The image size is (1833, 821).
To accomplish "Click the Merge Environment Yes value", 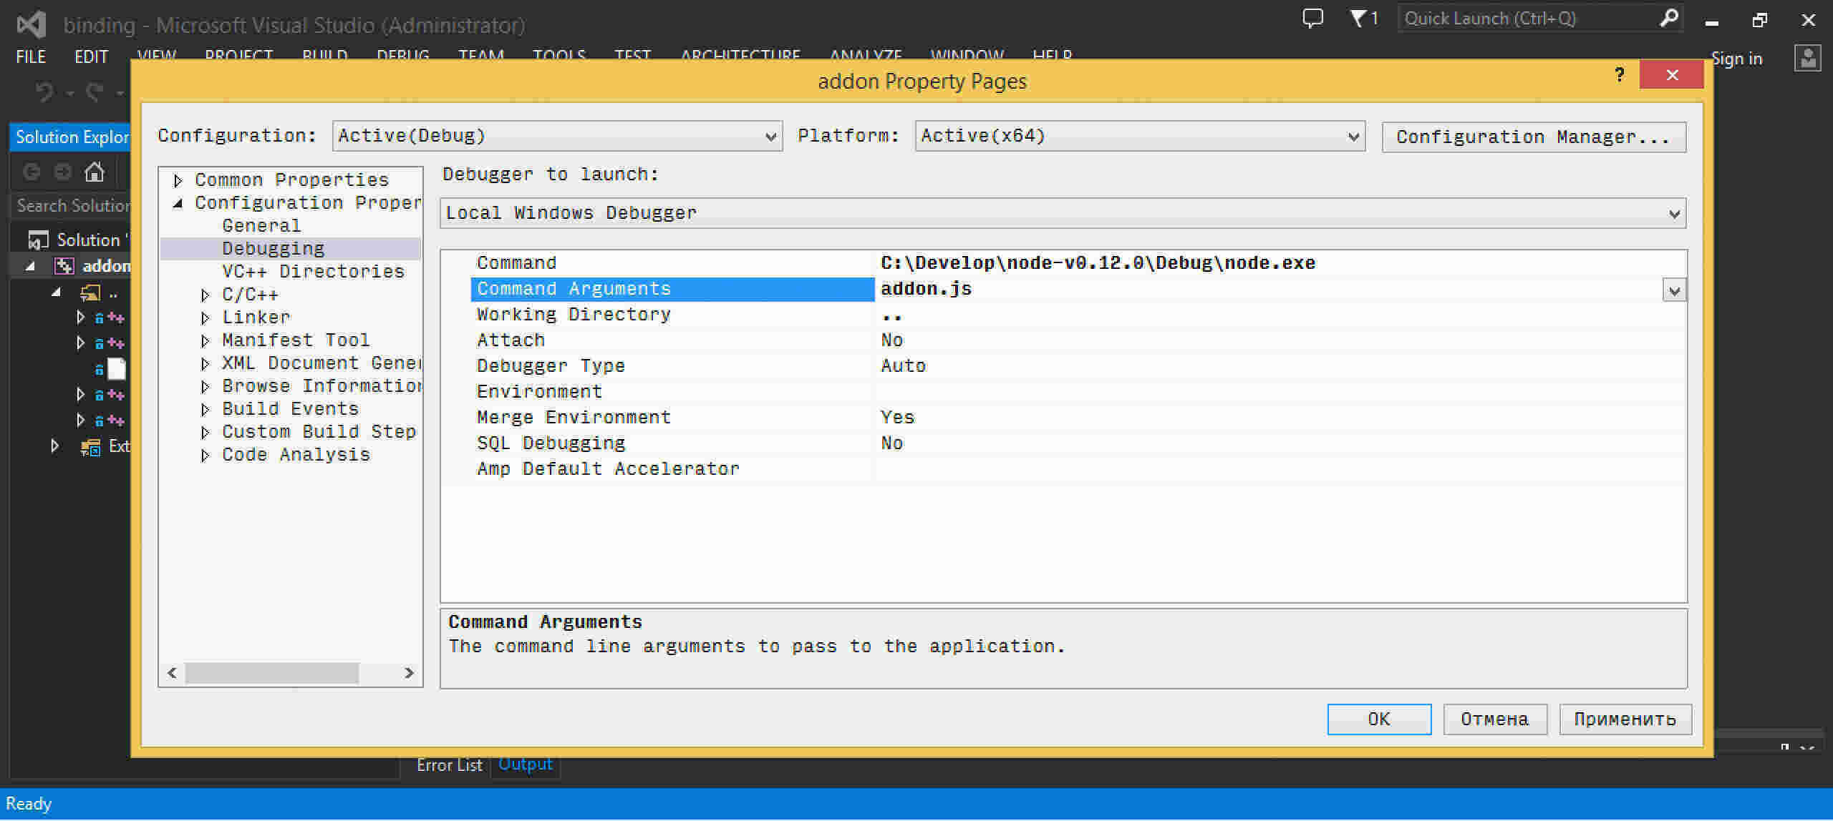I will (897, 418).
